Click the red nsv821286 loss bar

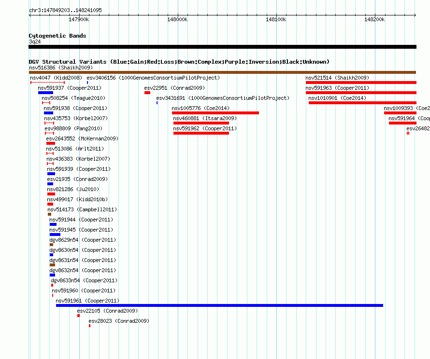(51, 194)
